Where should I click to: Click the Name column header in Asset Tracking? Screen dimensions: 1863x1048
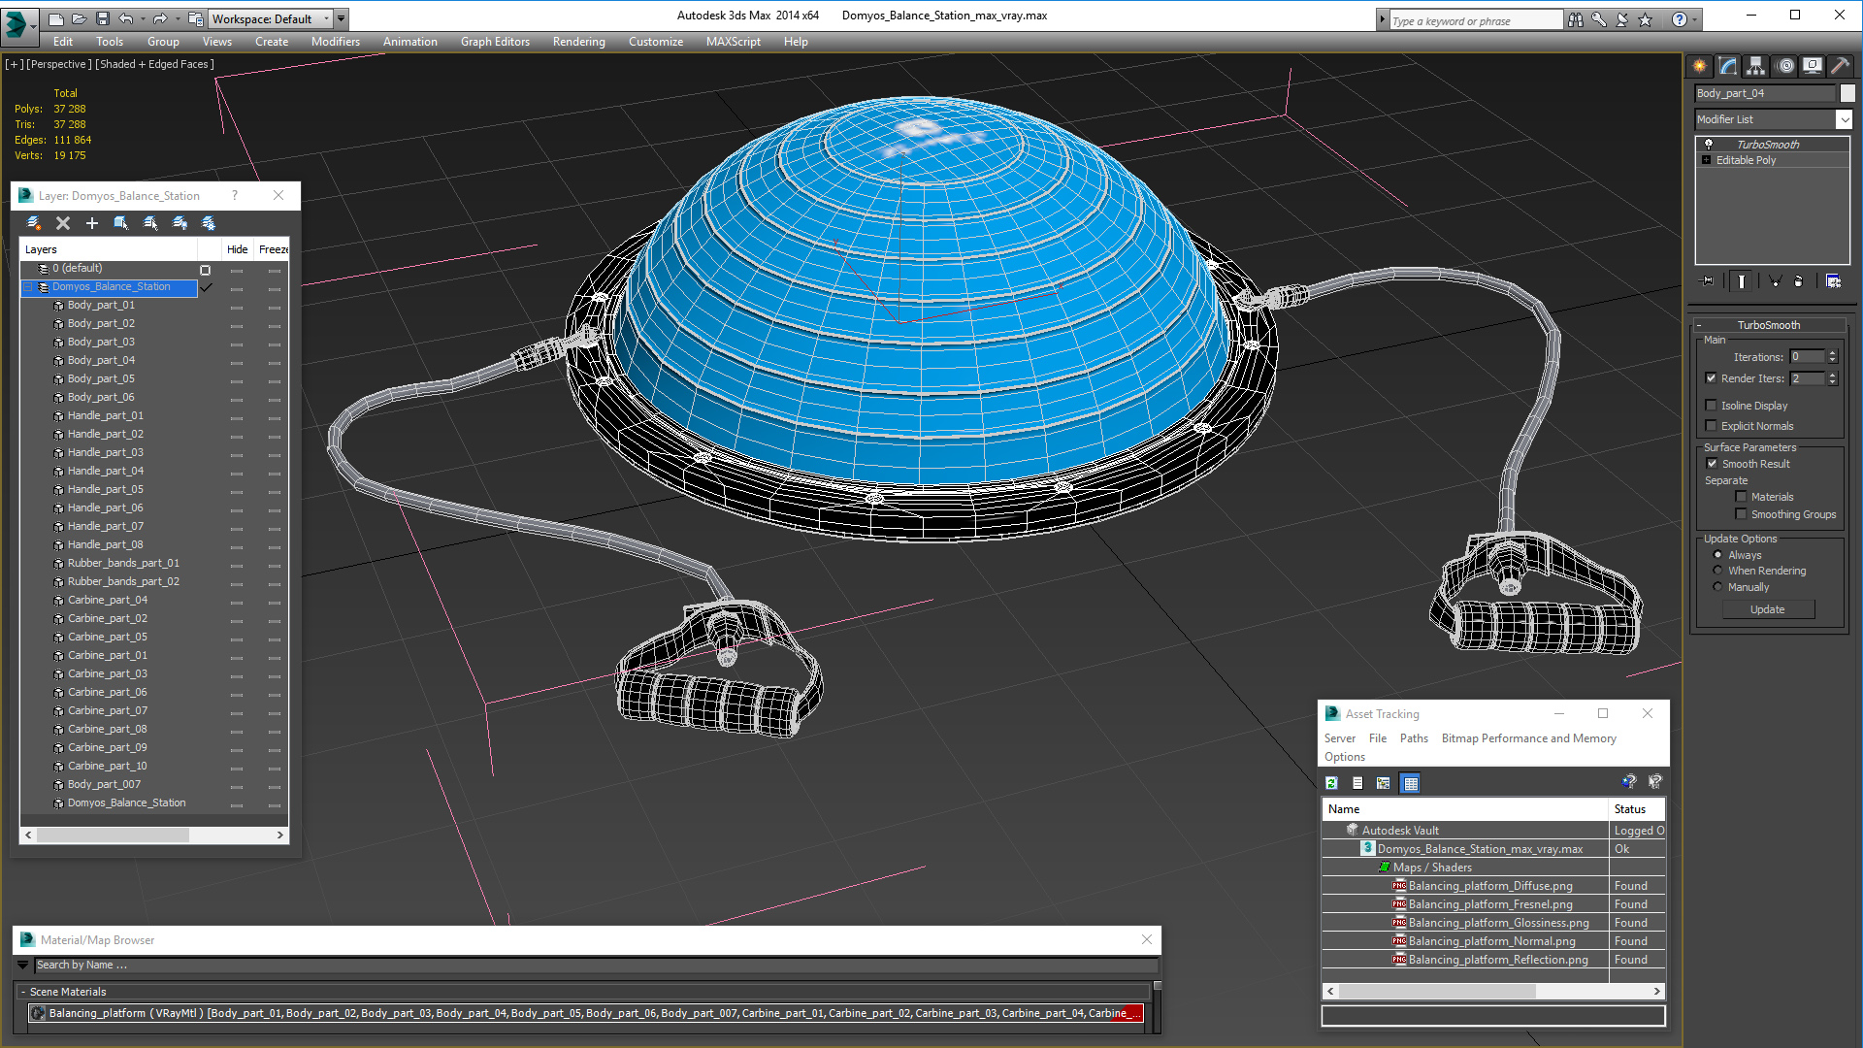click(1465, 809)
